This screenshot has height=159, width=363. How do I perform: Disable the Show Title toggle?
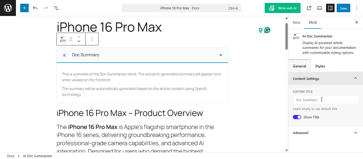pos(297,117)
